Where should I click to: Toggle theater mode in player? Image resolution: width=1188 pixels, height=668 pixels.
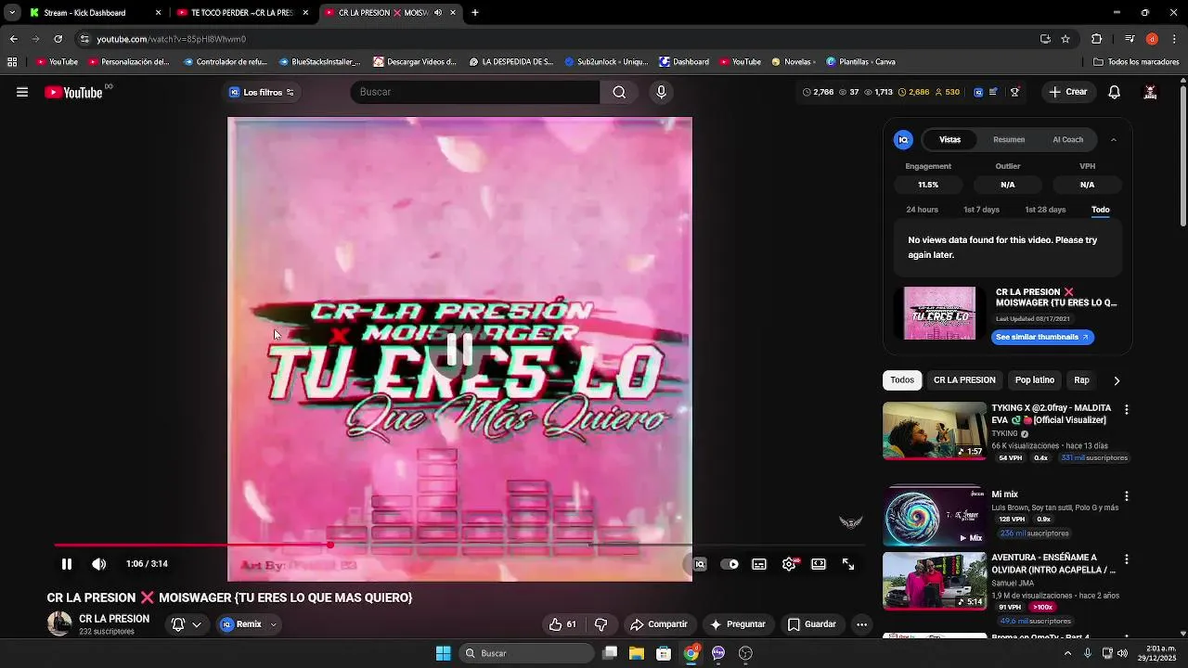point(819,564)
